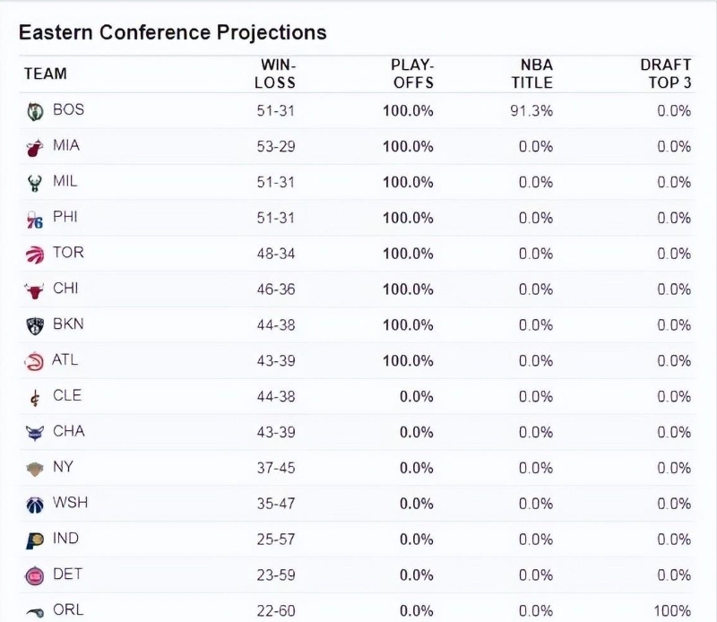Viewport: 717px width, 622px height.
Task: Click the Chicago Bulls team logo
Action: tap(35, 290)
